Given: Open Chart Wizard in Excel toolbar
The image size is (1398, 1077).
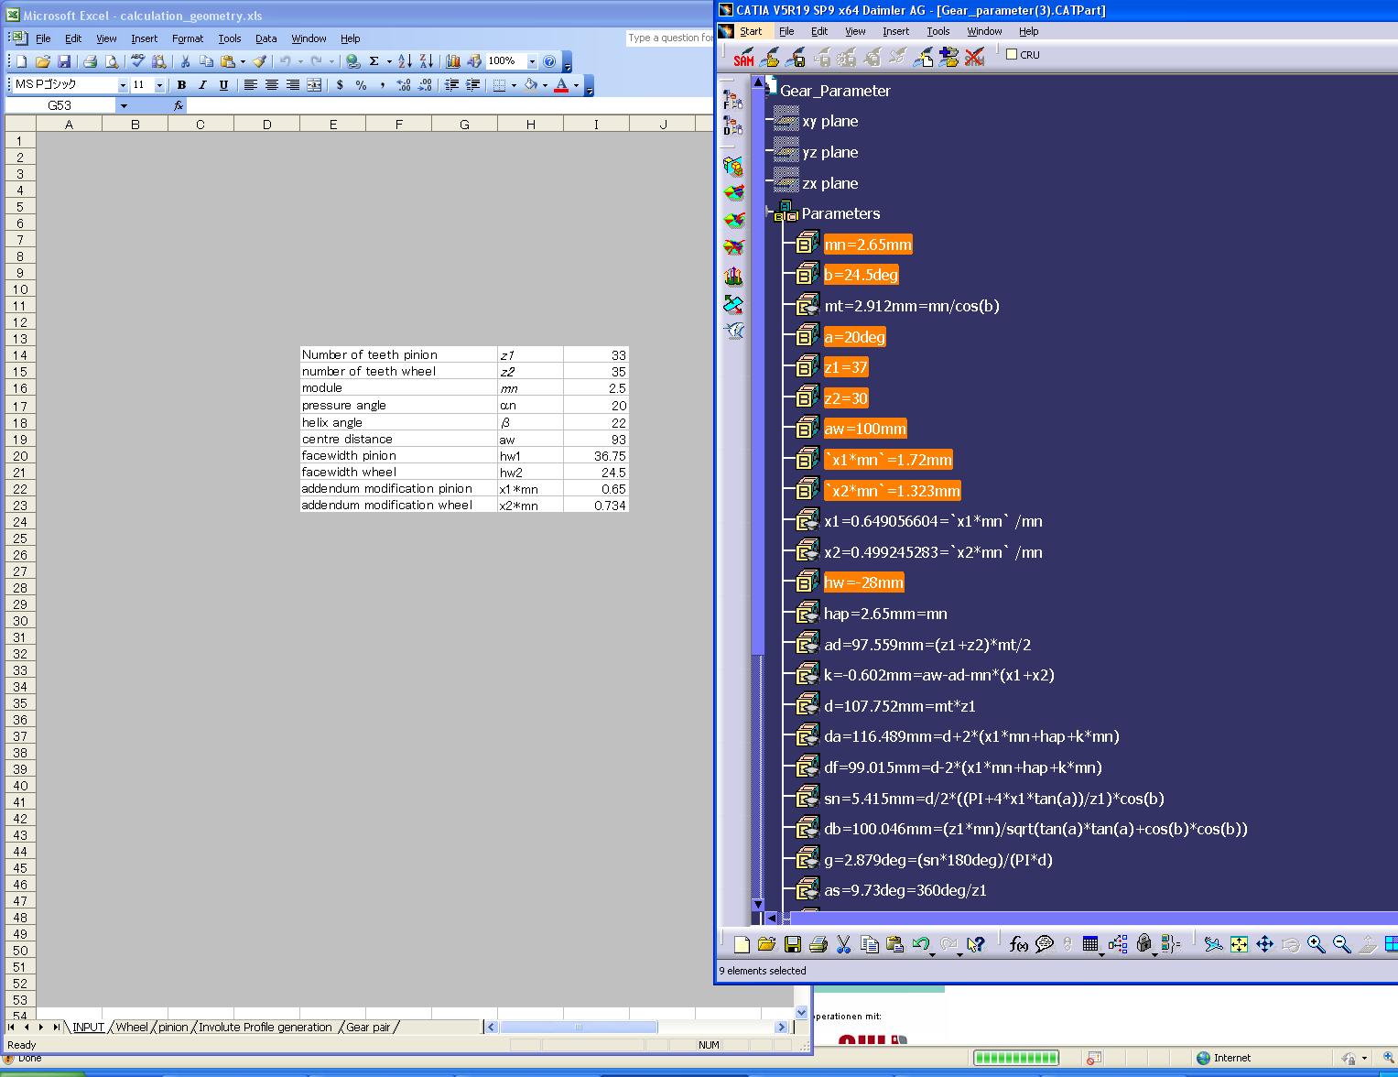Looking at the screenshot, I should pyautogui.click(x=453, y=61).
